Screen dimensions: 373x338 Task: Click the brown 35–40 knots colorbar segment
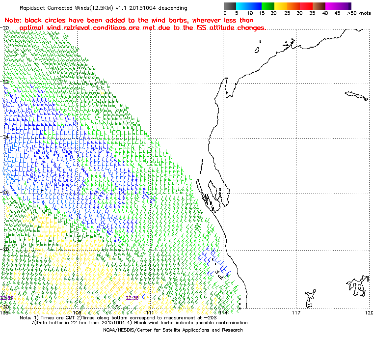[319, 6]
